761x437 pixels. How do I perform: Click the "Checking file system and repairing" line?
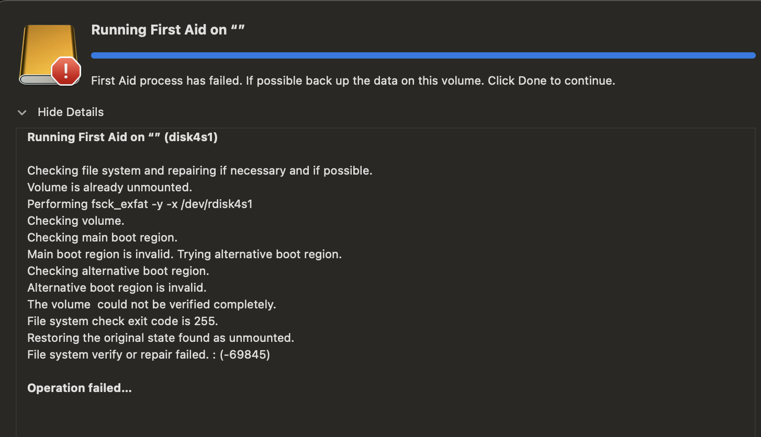(x=199, y=170)
